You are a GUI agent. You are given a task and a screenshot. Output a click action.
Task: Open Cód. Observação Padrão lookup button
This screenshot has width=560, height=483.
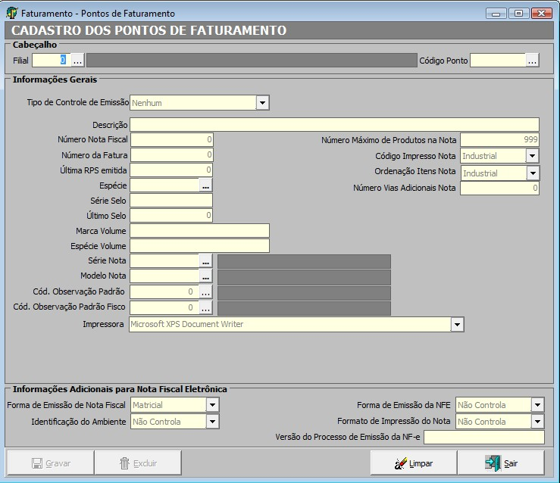tap(205, 292)
